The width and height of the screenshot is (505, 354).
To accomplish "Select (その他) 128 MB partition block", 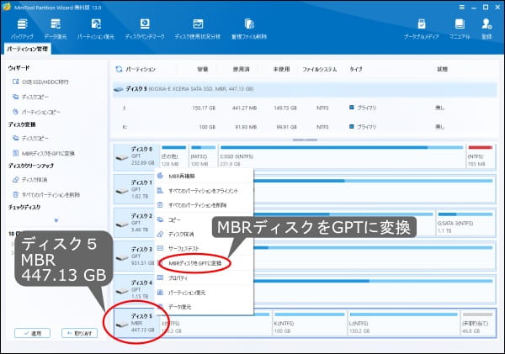I will point(174,156).
